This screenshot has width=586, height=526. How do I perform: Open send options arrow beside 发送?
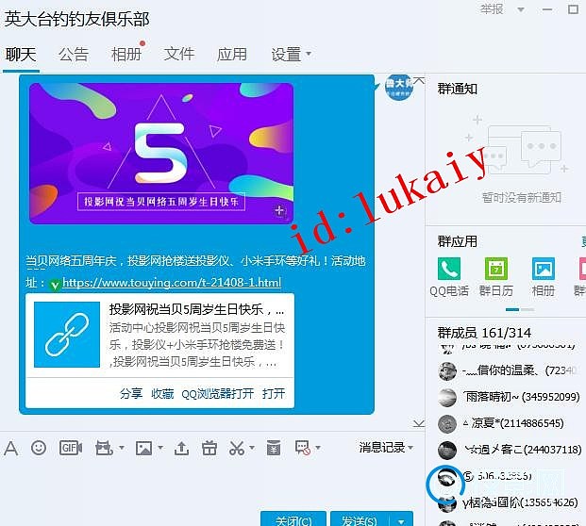(401, 521)
